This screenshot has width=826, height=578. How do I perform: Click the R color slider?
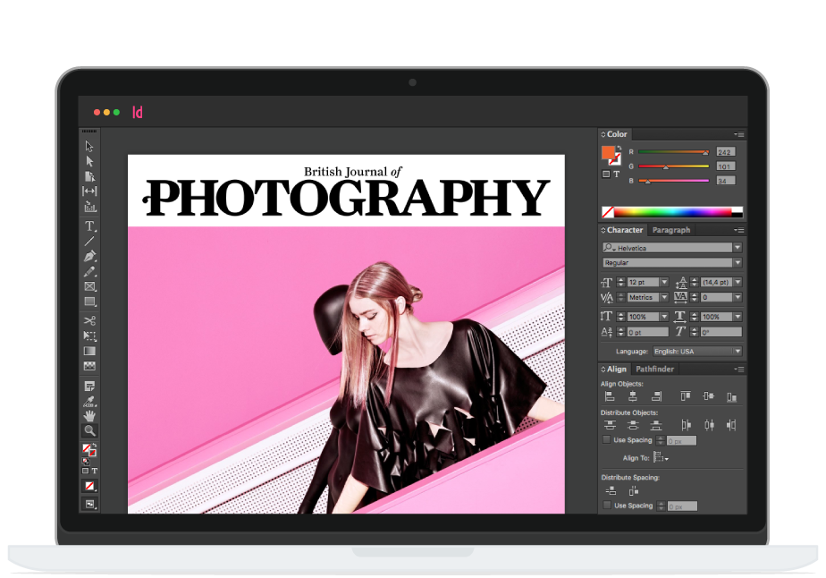point(674,152)
